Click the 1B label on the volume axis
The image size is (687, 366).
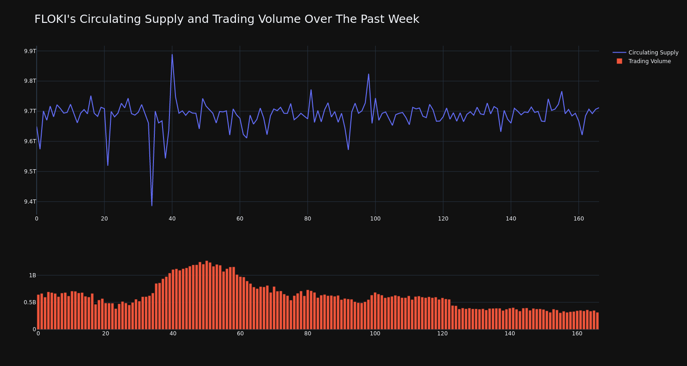(33, 275)
